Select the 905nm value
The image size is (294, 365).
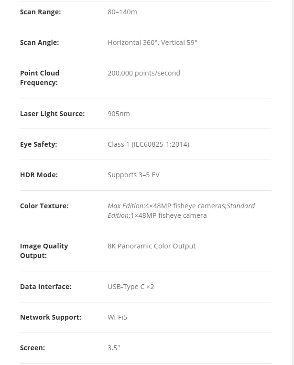(119, 114)
